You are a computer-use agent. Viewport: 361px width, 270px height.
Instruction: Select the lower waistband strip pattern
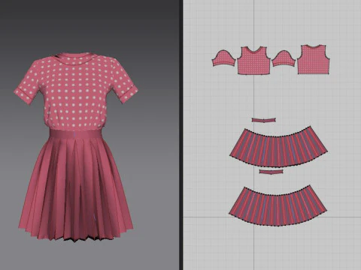coord(271,172)
